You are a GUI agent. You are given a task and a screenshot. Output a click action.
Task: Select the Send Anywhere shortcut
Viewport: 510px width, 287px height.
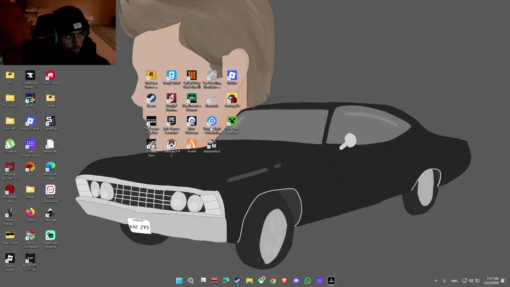(x=50, y=193)
